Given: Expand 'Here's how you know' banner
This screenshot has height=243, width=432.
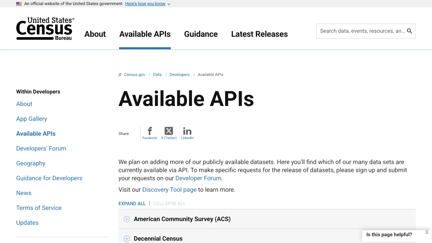Looking at the screenshot, I should (x=147, y=4).
